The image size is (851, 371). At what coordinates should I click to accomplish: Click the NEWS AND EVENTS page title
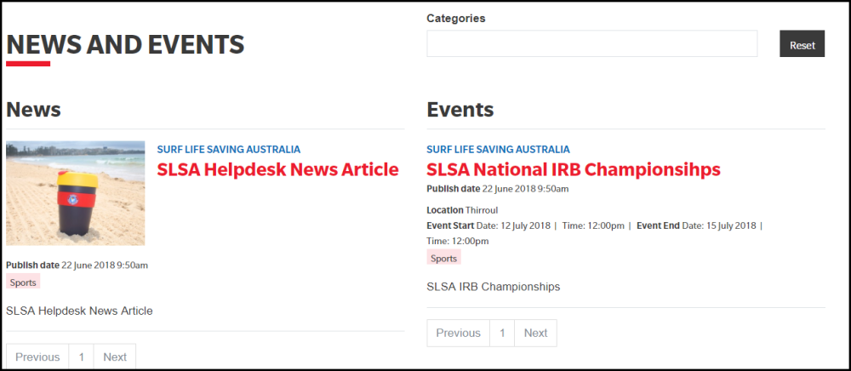(125, 44)
